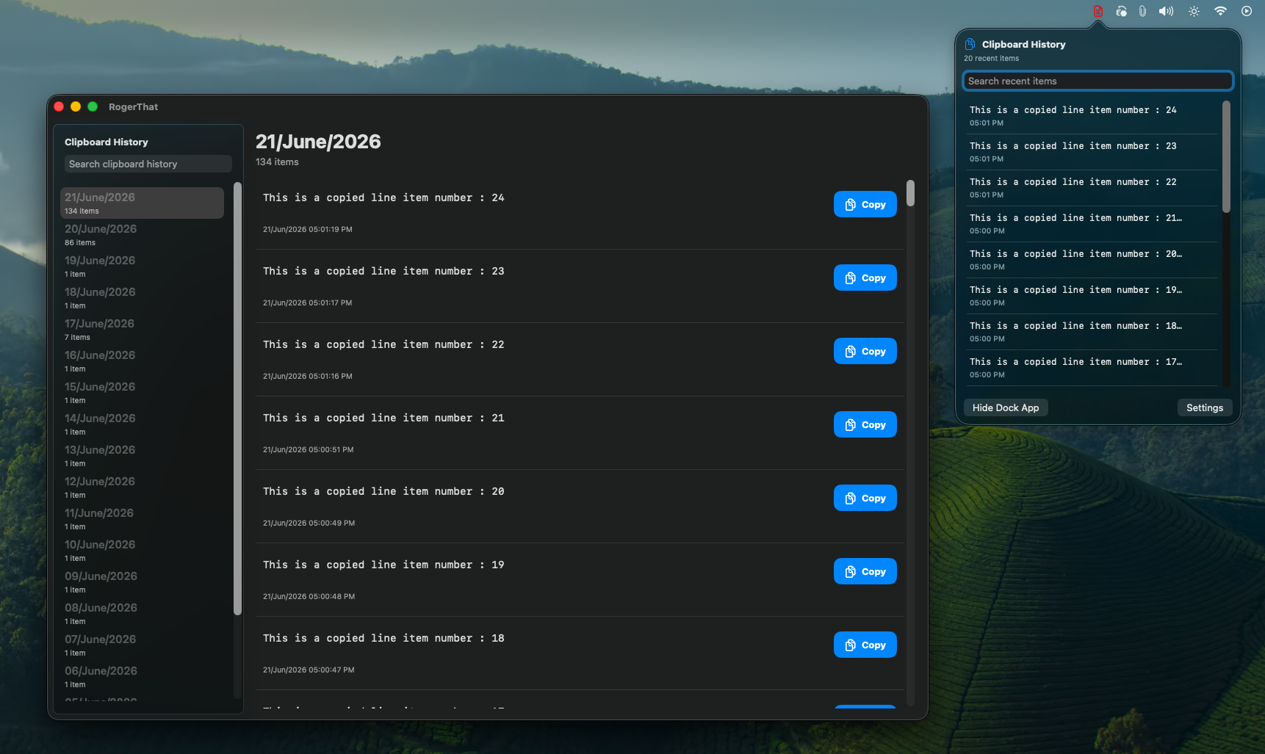
Task: Open the 17/June/2026 history group
Action: click(x=143, y=329)
